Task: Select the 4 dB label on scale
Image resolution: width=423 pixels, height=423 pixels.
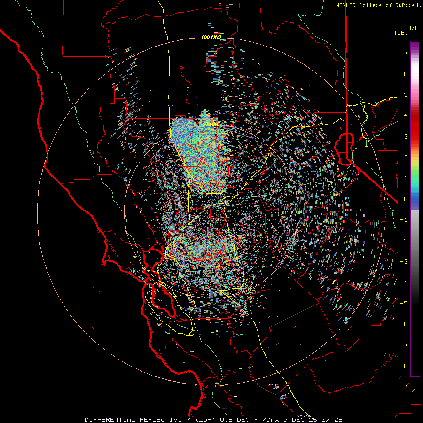Action: point(406,116)
